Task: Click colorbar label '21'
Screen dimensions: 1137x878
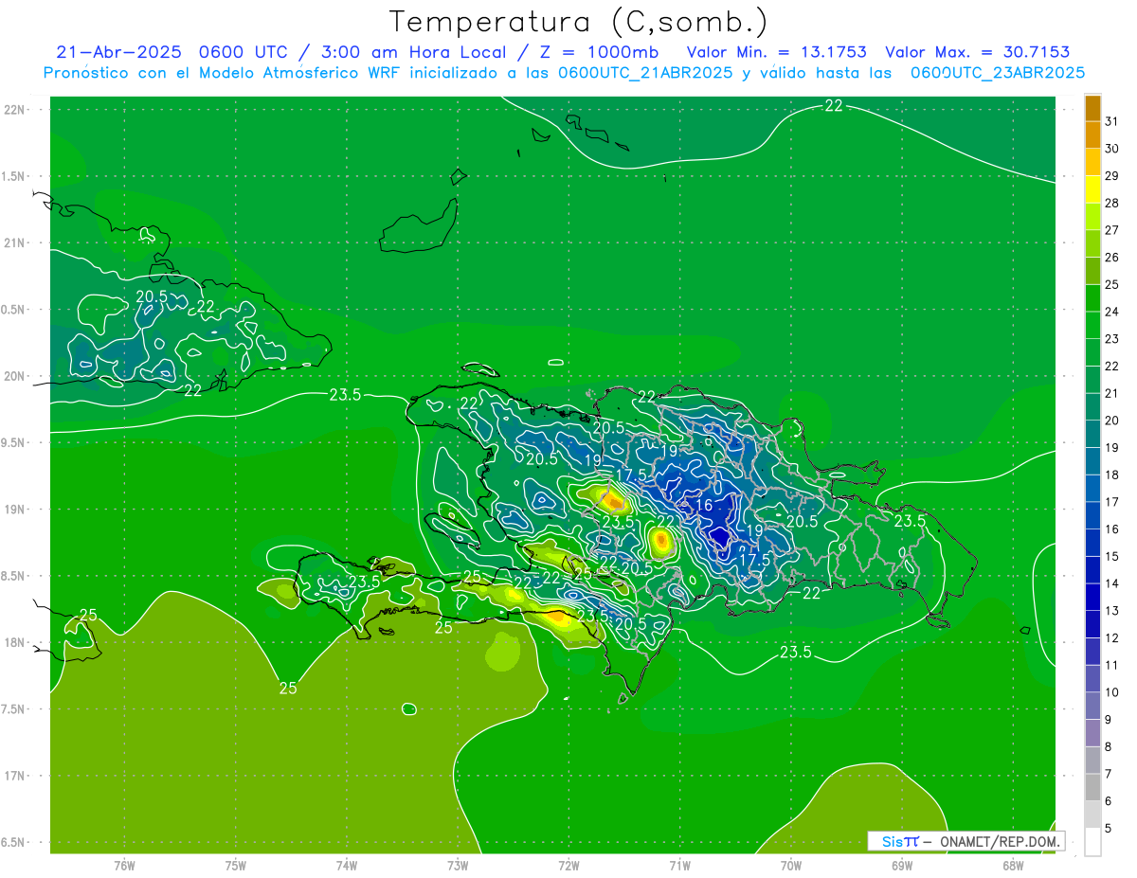Action: (x=1111, y=393)
